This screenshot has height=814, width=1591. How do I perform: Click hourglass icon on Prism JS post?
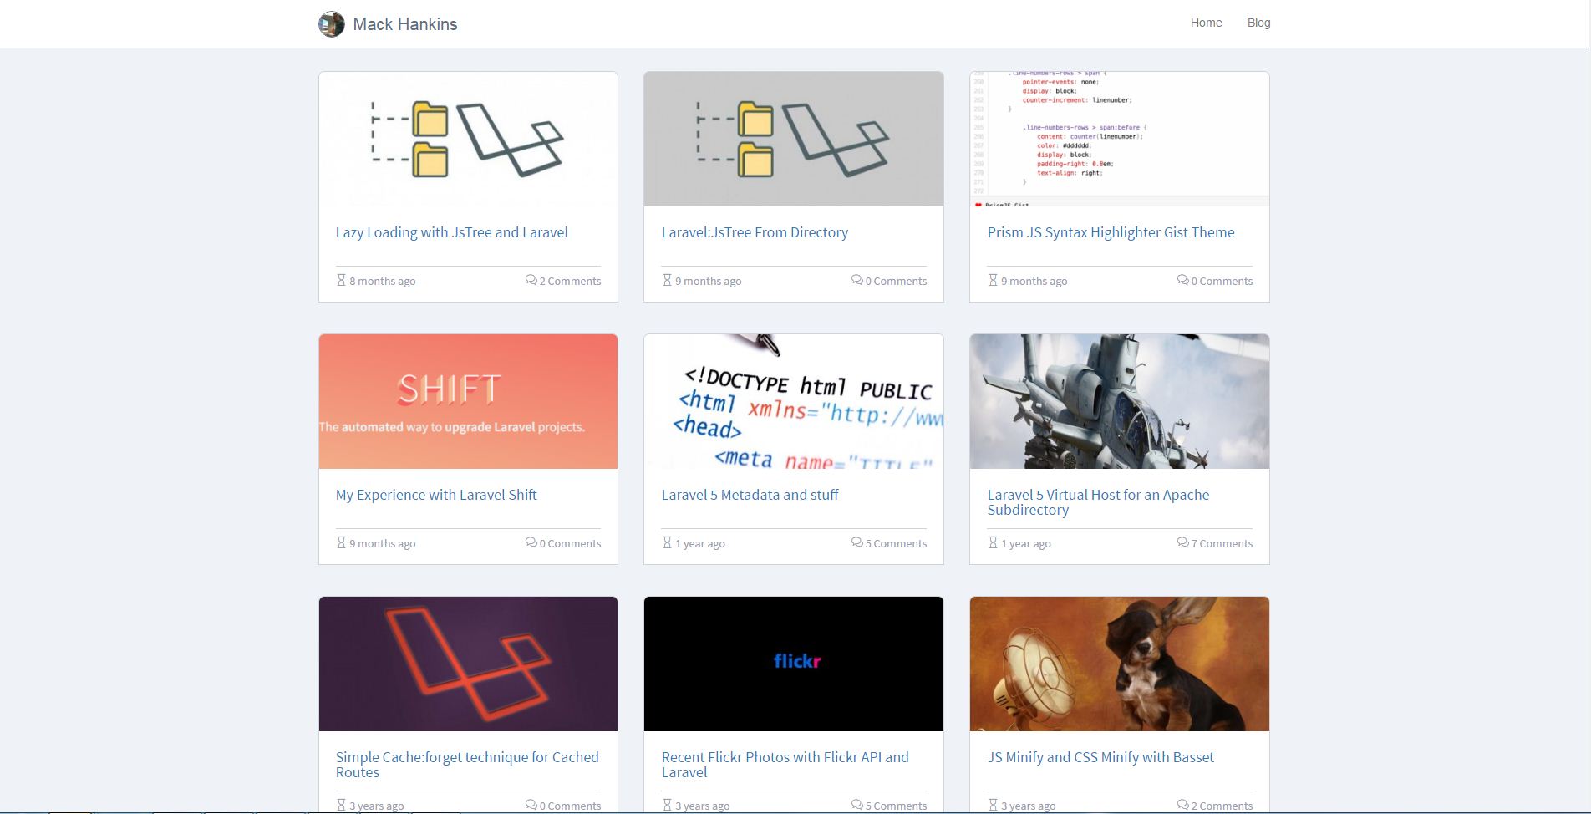[993, 280]
